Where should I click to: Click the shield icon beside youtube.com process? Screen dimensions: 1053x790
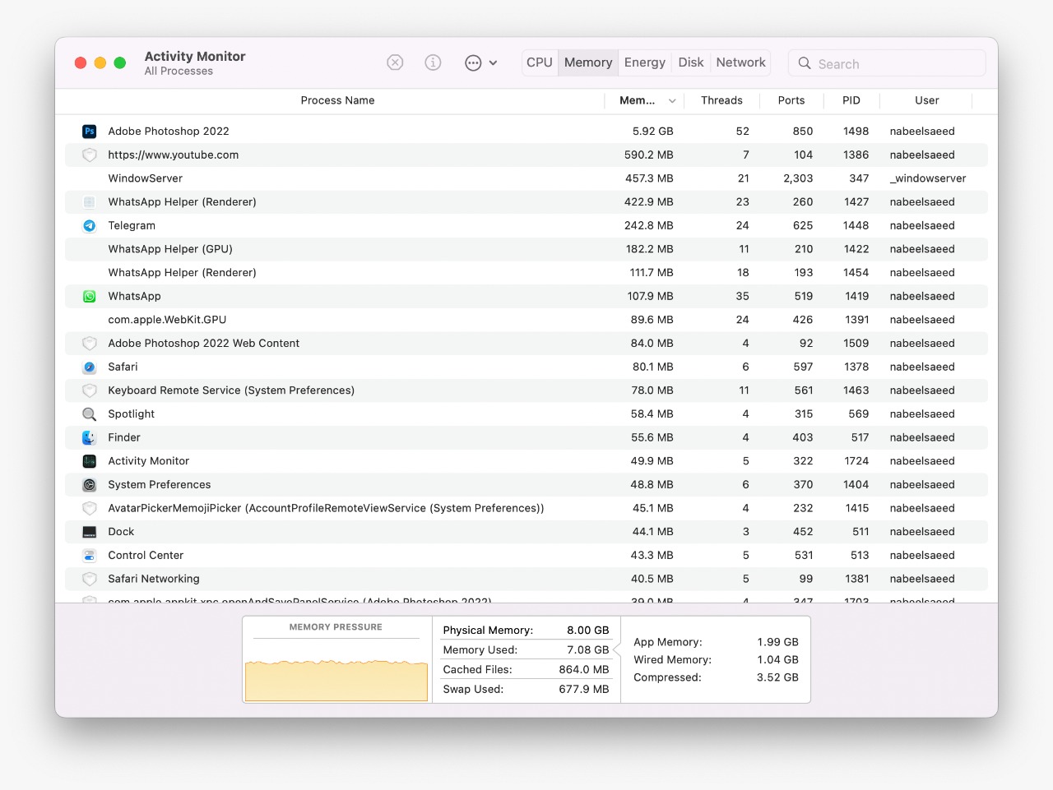[x=90, y=155]
